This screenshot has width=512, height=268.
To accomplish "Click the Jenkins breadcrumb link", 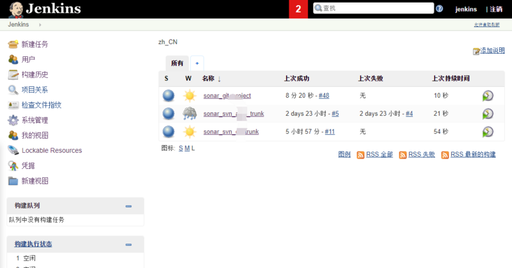I will (x=19, y=24).
